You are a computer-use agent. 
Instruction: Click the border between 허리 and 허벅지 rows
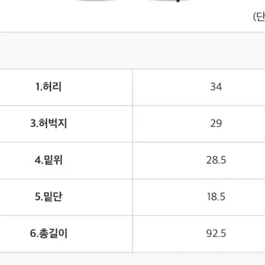click(x=132, y=105)
